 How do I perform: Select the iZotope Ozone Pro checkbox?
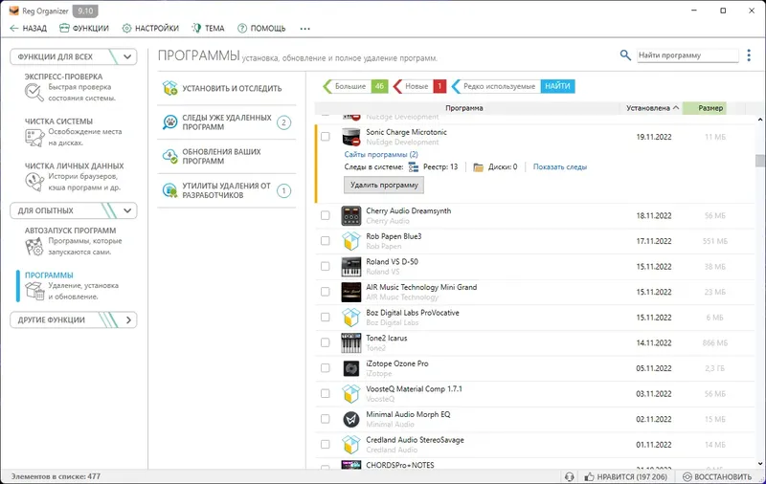[x=326, y=368]
